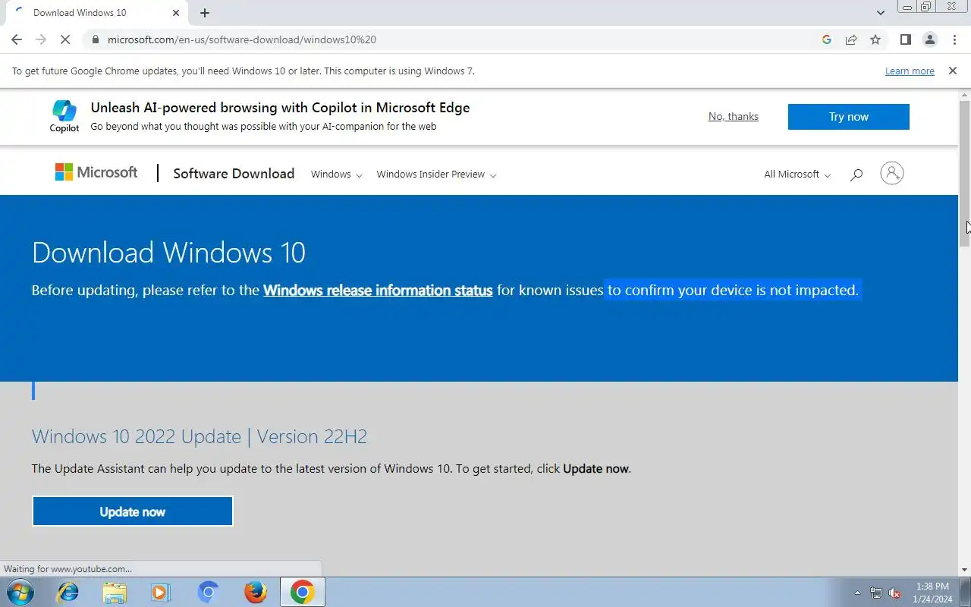Click the Try now button
The image size is (971, 607).
848,117
